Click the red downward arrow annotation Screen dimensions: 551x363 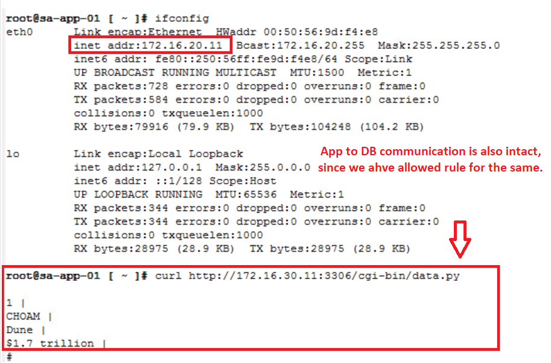click(460, 239)
